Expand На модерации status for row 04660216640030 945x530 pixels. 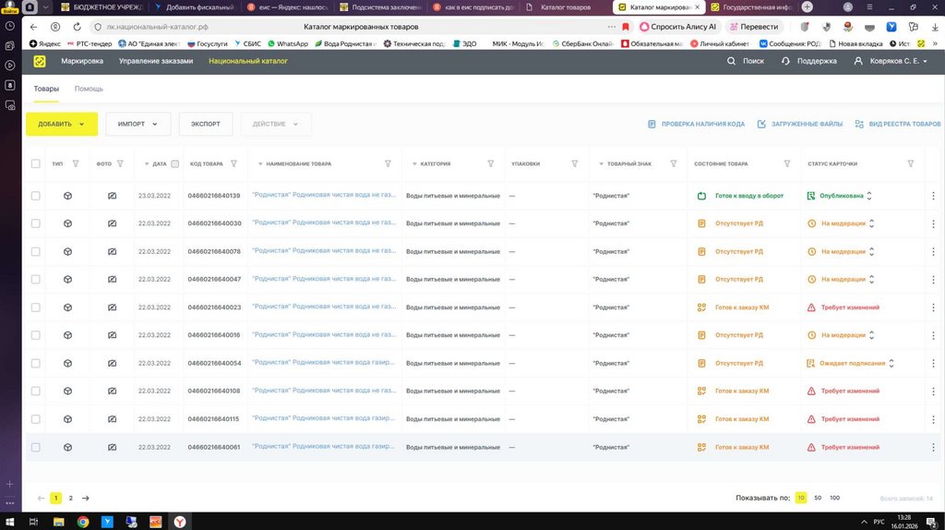871,223
